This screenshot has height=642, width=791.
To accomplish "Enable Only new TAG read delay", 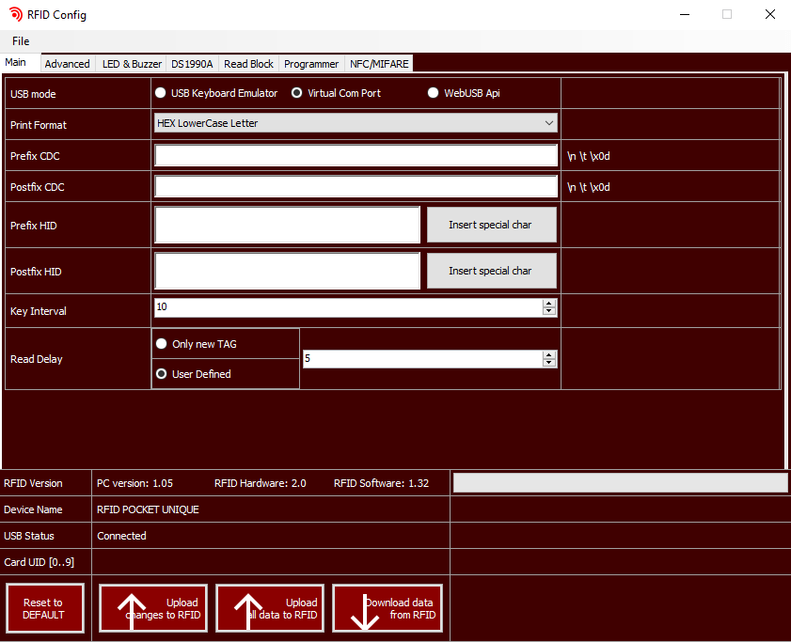I will 162,344.
